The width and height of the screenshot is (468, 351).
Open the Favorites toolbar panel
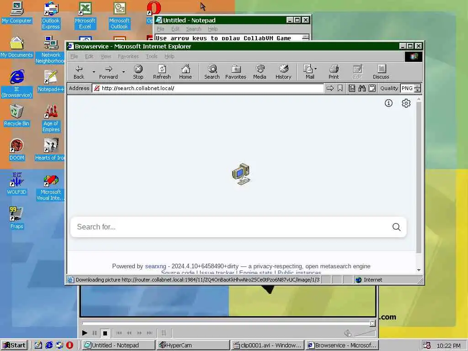(x=236, y=72)
